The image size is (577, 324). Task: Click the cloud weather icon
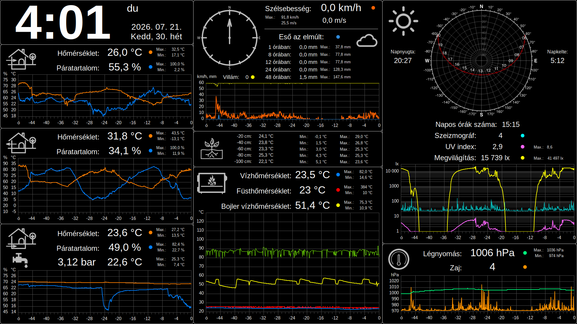pos(367,40)
